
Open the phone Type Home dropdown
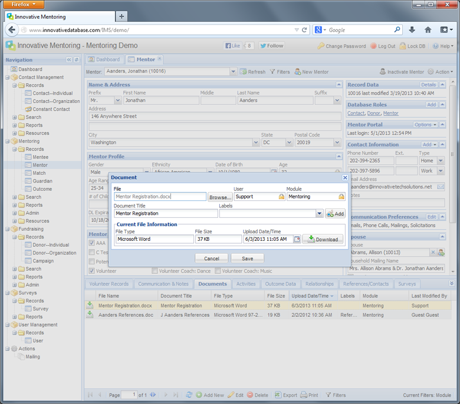[x=441, y=161]
